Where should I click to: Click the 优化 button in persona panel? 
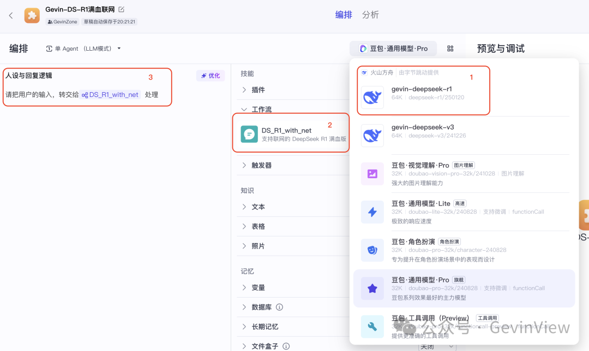point(211,76)
